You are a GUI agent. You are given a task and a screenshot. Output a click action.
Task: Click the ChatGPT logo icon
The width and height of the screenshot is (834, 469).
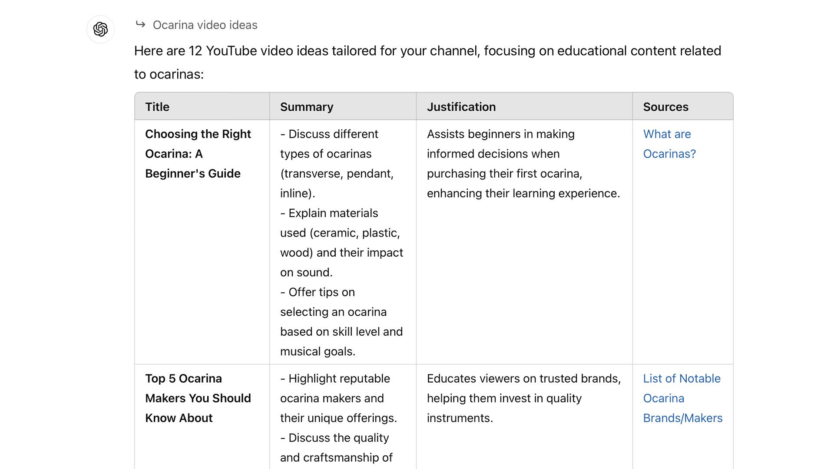point(101,29)
